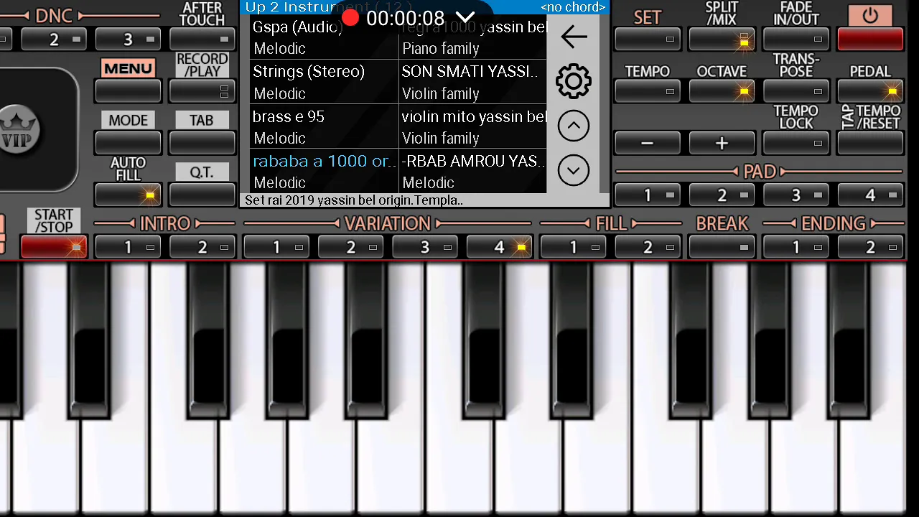Click the MODE button
This screenshot has height=517, width=919.
[x=129, y=142]
